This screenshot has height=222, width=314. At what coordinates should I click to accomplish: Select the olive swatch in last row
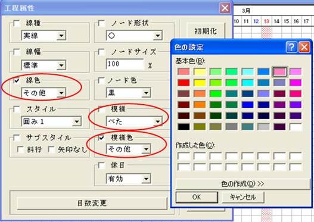(200, 127)
